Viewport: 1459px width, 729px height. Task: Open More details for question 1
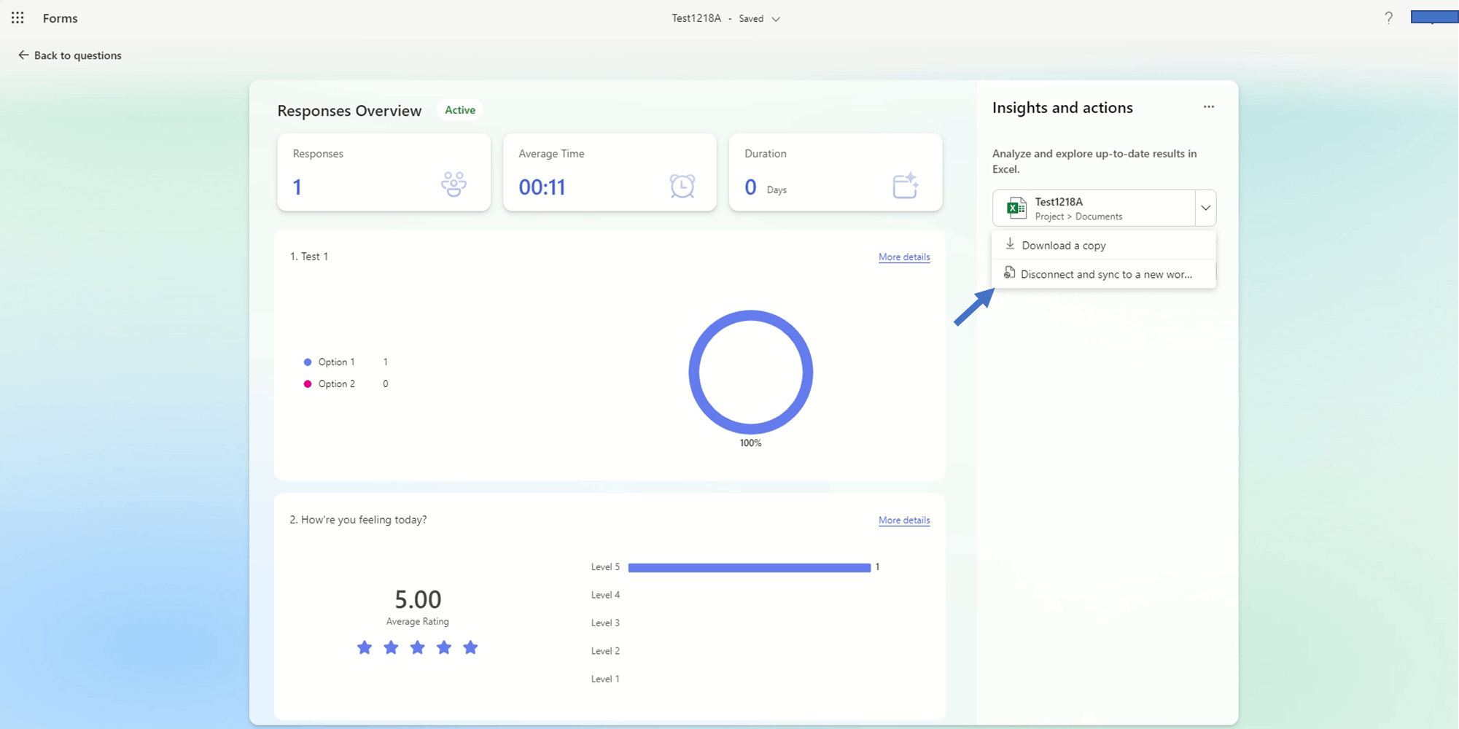pos(904,257)
